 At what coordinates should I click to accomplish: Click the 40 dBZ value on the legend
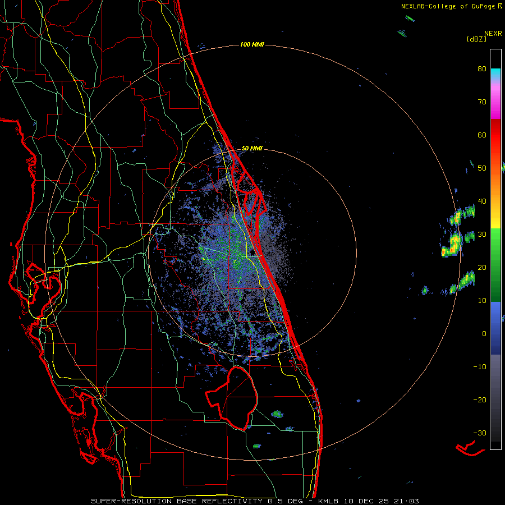482,201
